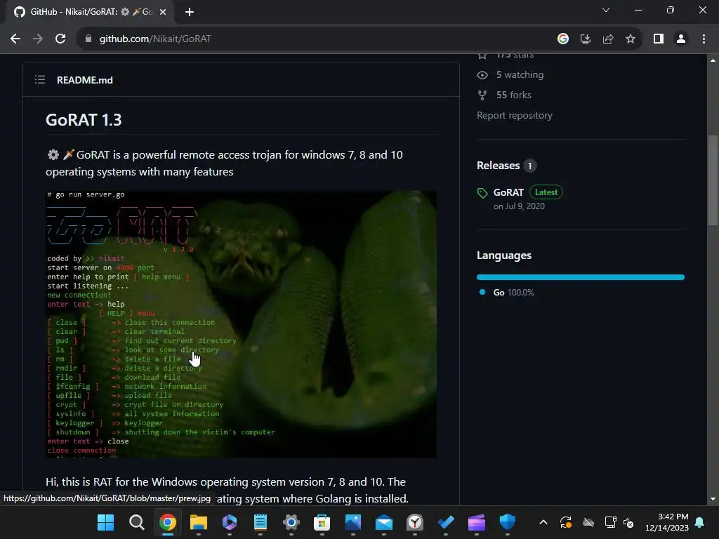Reload the GitHub page
The width and height of the screenshot is (719, 539).
click(x=60, y=39)
